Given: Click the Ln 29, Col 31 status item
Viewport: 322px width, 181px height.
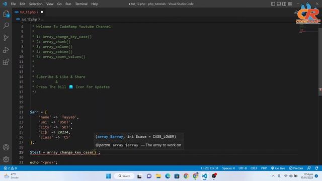Looking at the screenshot, I should 209,168.
